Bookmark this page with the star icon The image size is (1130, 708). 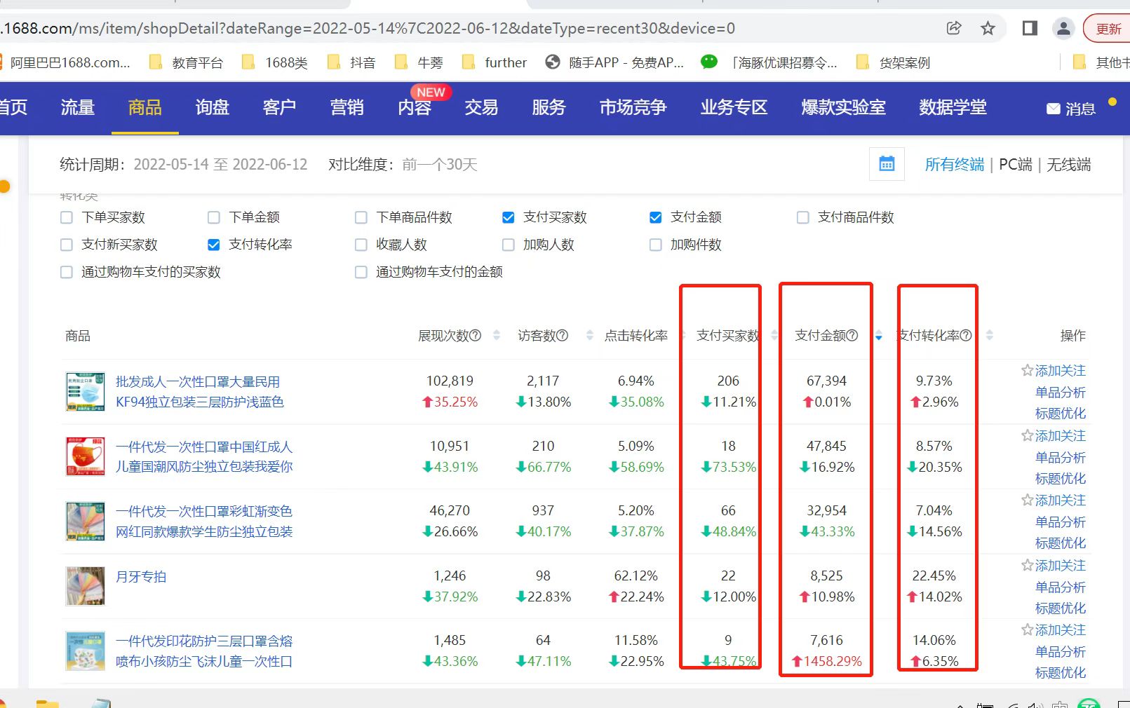click(x=988, y=29)
